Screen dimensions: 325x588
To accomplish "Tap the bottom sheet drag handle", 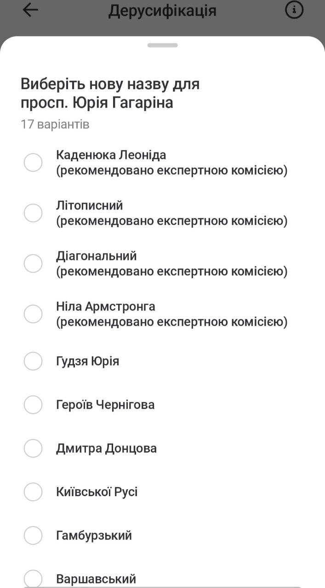I will (x=162, y=45).
